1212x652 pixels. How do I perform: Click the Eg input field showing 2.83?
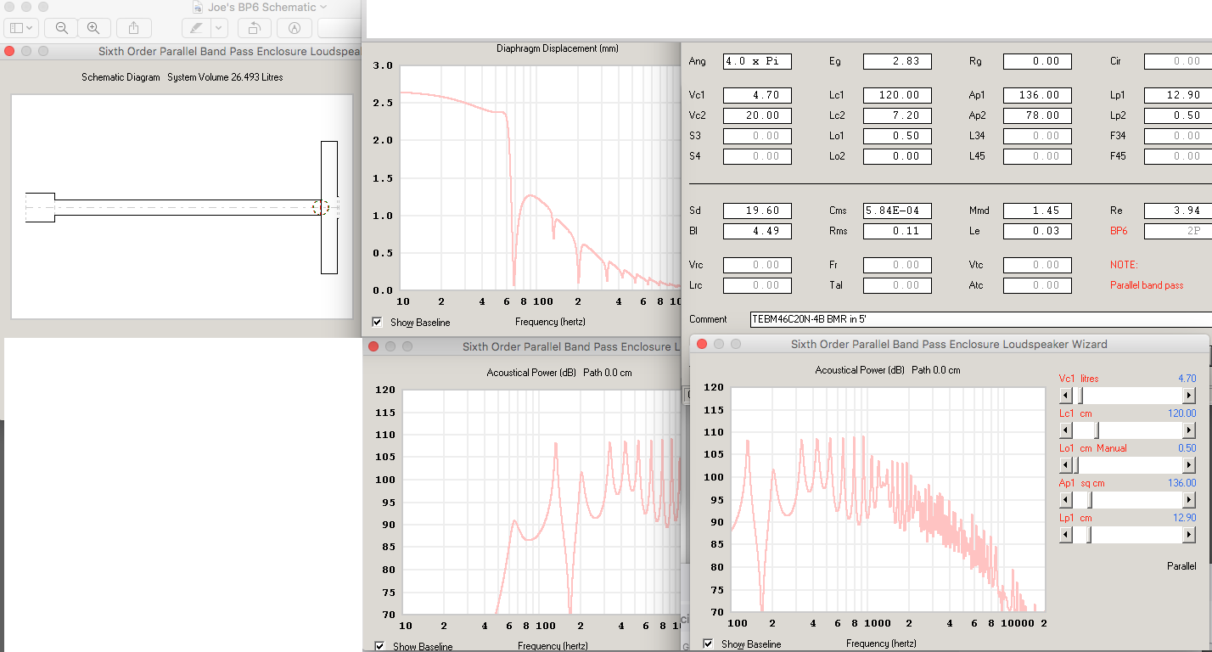pyautogui.click(x=897, y=61)
